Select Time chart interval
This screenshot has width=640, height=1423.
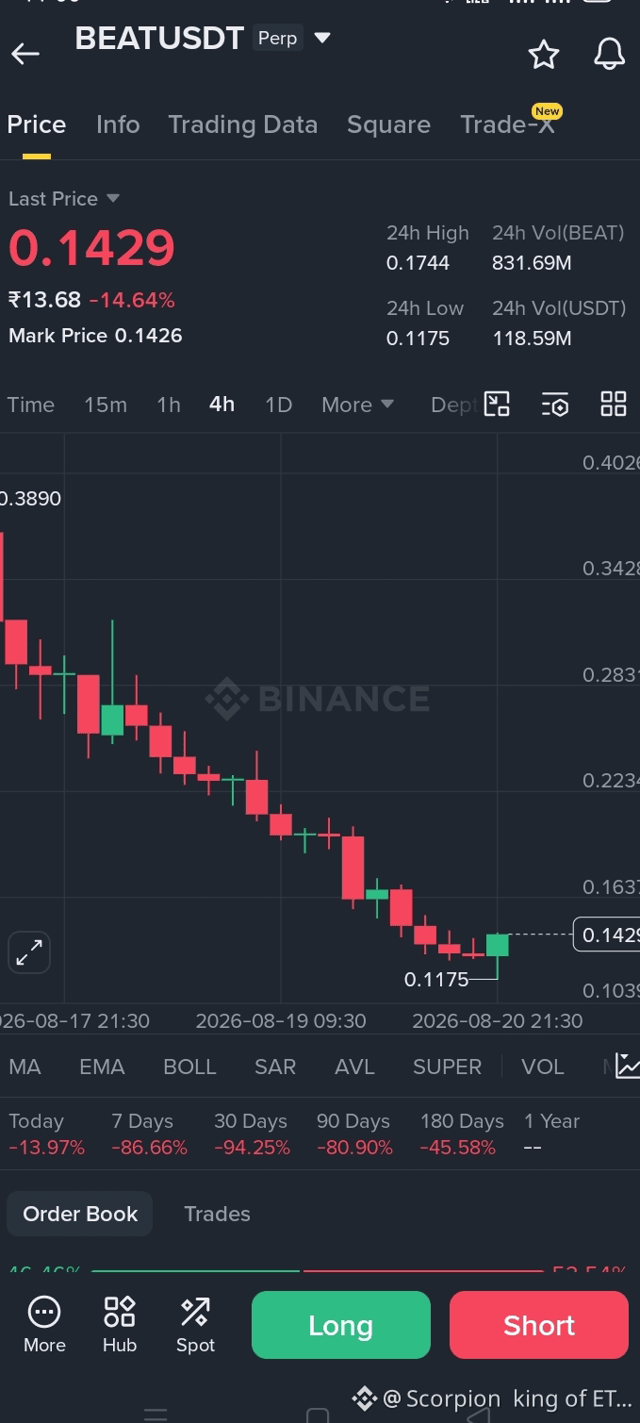31,405
